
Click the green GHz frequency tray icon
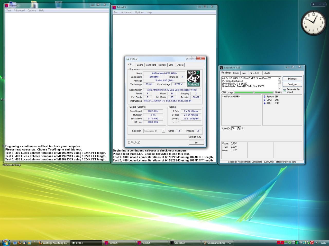point(293,243)
